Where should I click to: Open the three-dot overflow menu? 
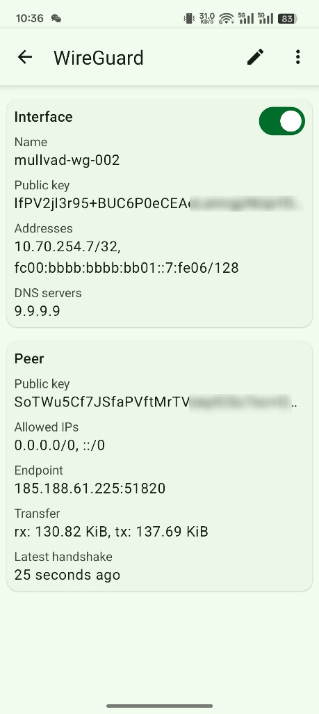click(x=297, y=57)
